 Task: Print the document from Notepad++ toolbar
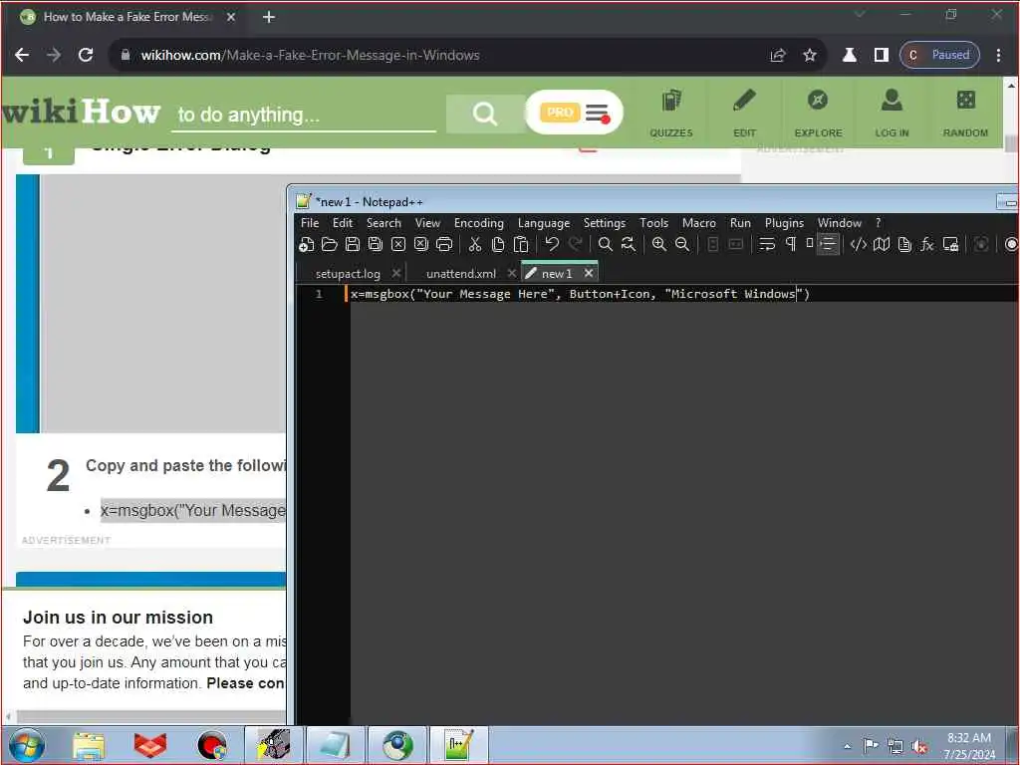click(x=444, y=245)
